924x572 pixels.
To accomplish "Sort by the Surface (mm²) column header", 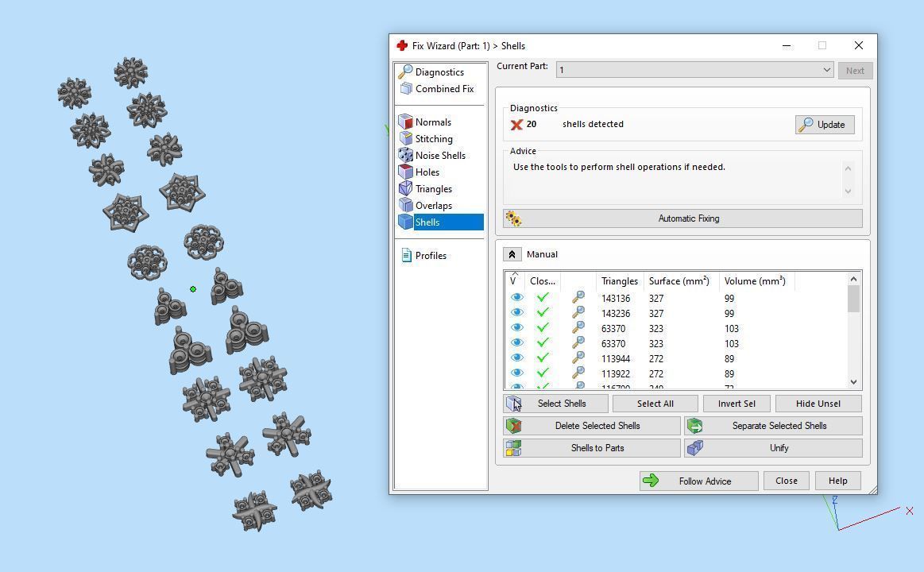I will click(x=681, y=281).
